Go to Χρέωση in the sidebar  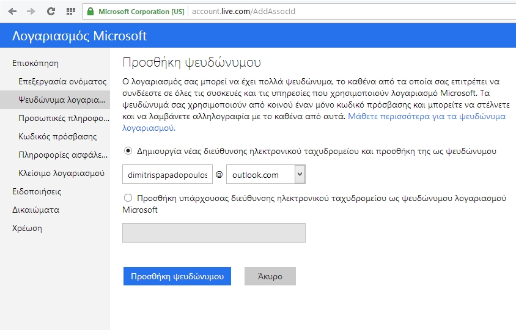(27, 229)
